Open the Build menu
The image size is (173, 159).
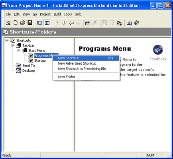coord(57,14)
